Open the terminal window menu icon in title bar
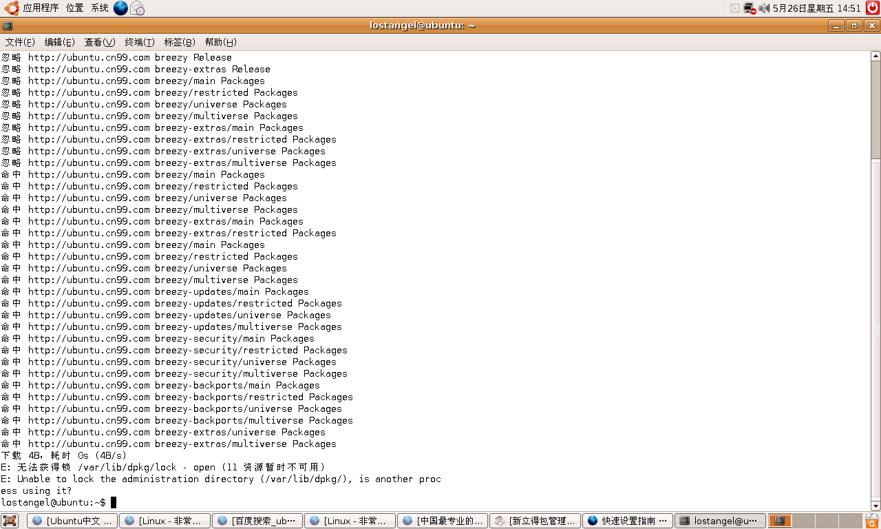This screenshot has height=529, width=881. tap(7, 25)
